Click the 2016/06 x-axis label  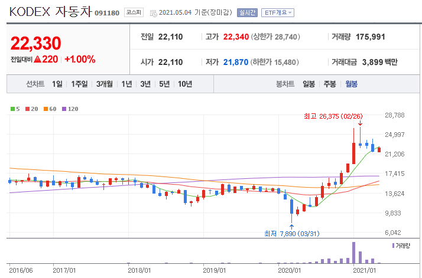pos(21,270)
